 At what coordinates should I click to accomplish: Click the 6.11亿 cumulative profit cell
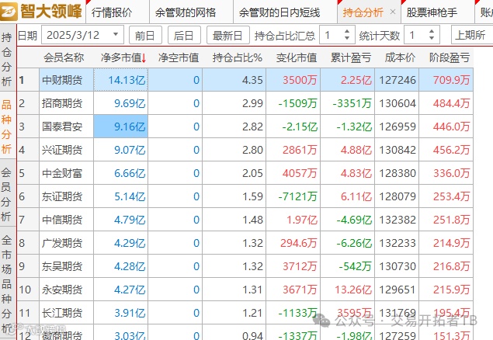347,196
